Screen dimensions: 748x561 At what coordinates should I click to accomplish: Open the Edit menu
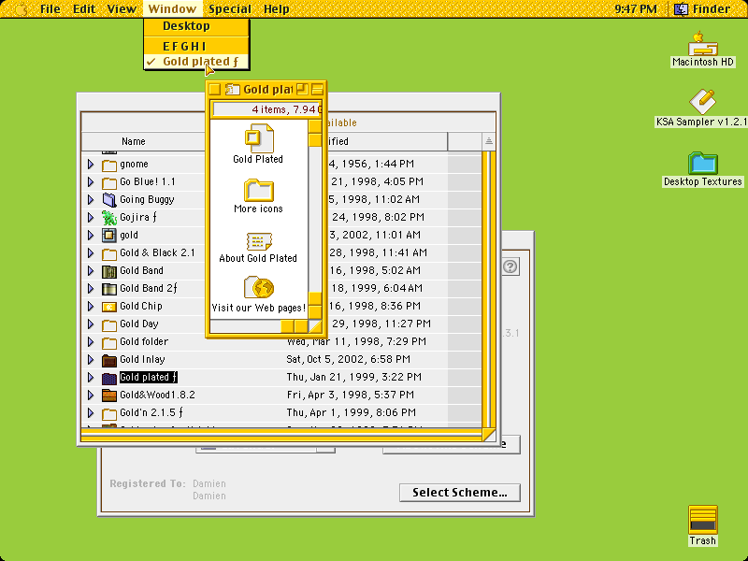point(84,9)
